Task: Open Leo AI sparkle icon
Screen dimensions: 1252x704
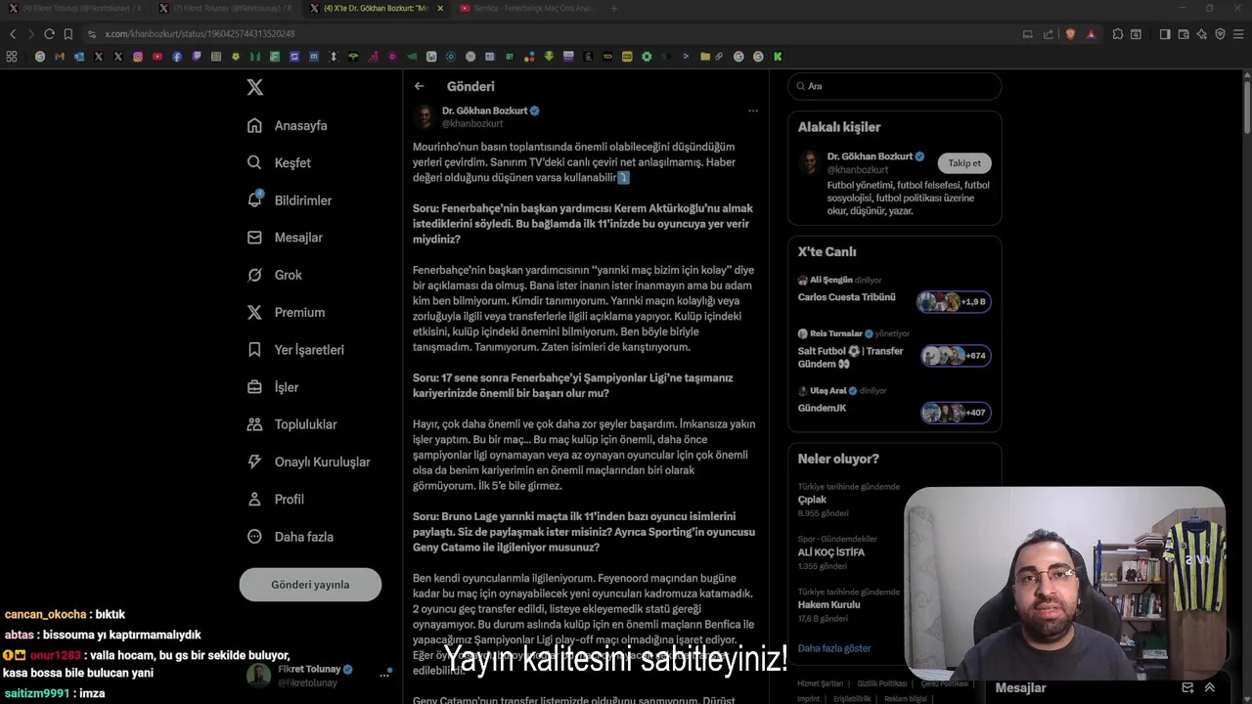Action: [1202, 33]
